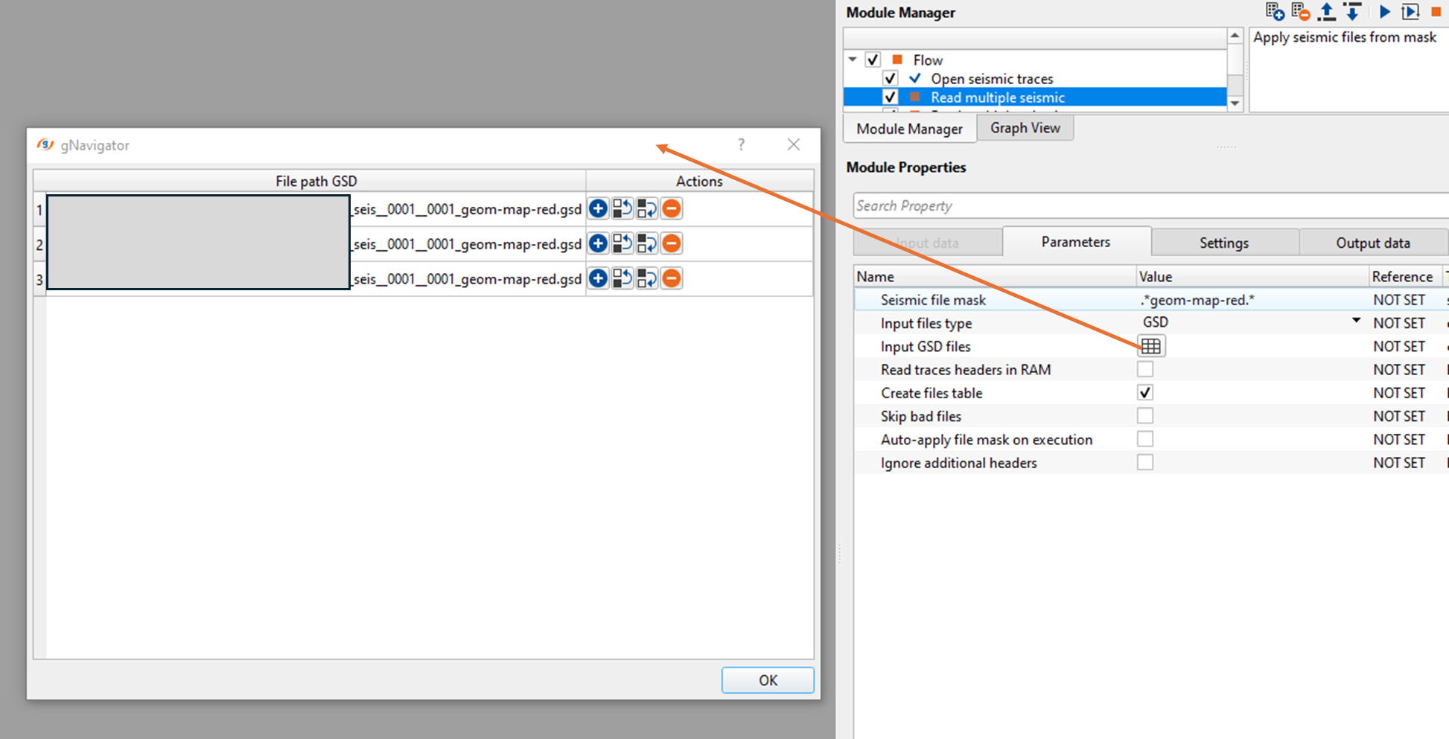Remove the row 1 file path
Image resolution: width=1449 pixels, height=739 pixels.
pos(672,209)
